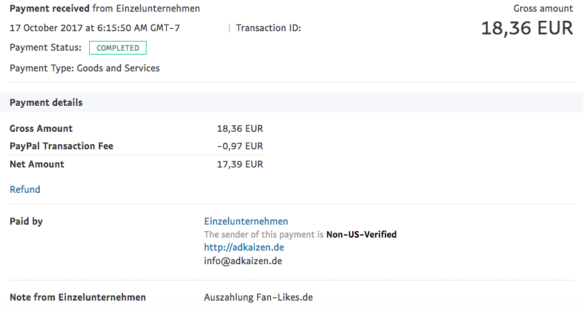
Task: Click the info@adkaizen.de email address
Action: click(x=243, y=261)
